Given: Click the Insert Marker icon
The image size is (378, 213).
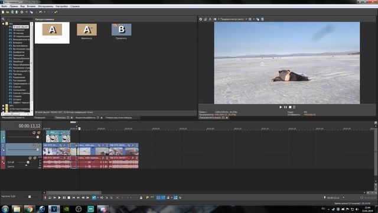Looking at the screenshot, I should pos(147,198).
